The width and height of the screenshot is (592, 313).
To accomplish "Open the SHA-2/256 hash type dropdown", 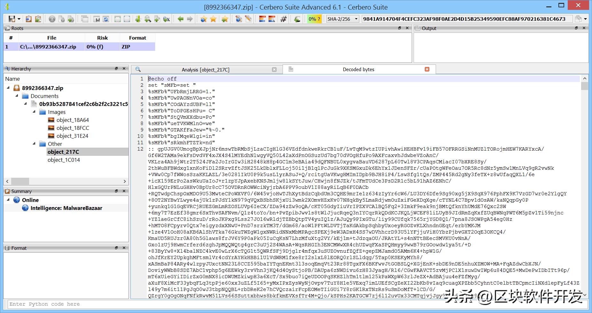I will pyautogui.click(x=356, y=19).
